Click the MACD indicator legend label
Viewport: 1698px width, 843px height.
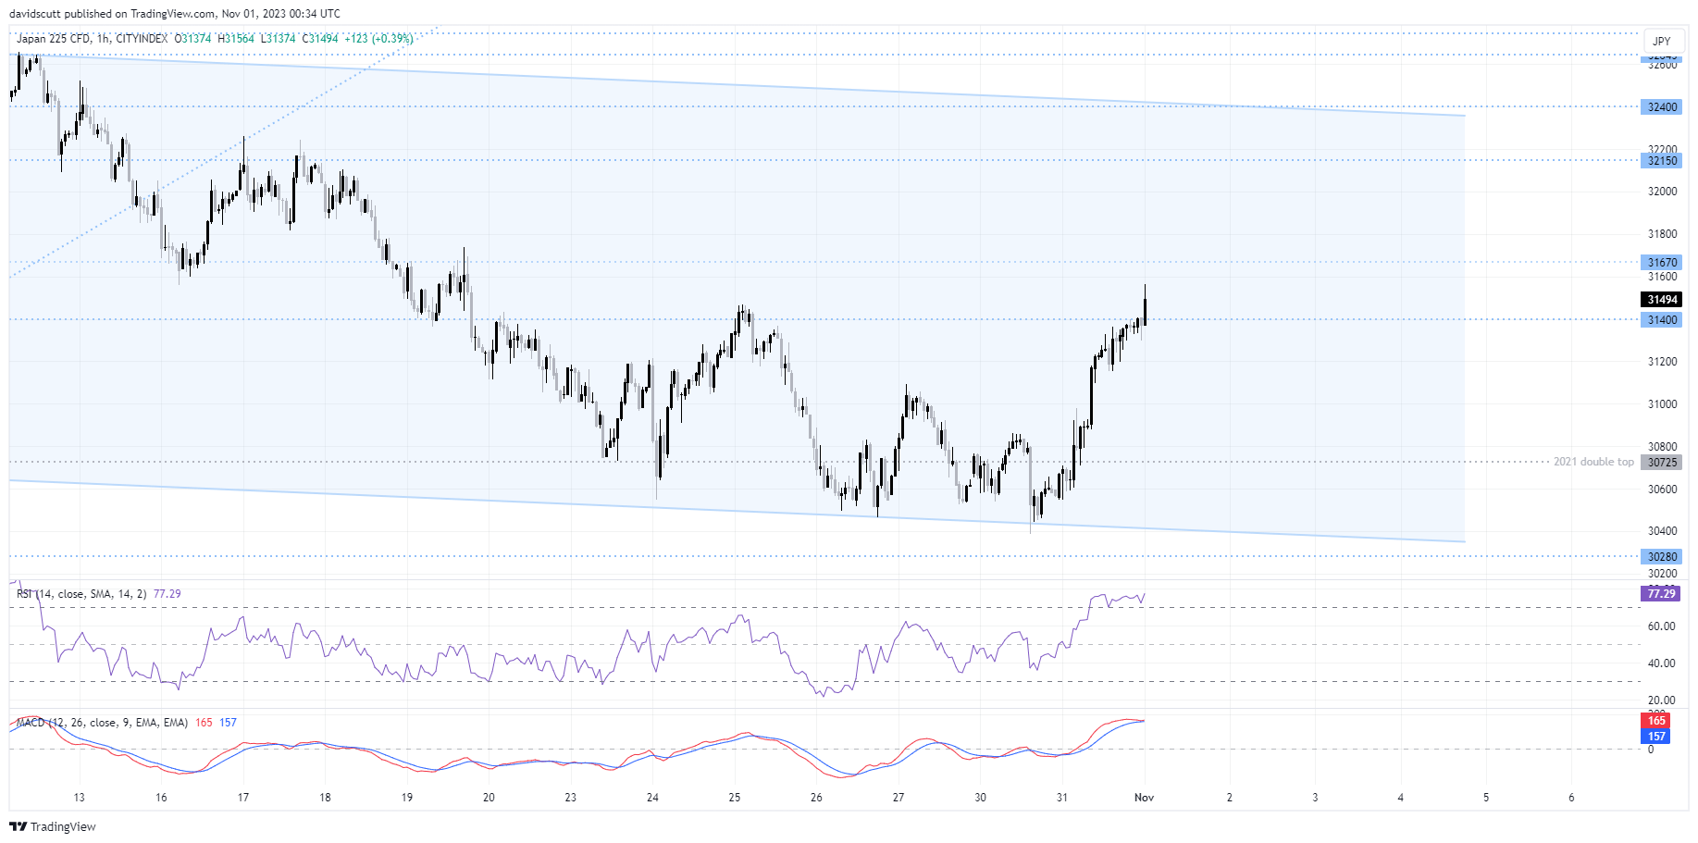(x=102, y=723)
